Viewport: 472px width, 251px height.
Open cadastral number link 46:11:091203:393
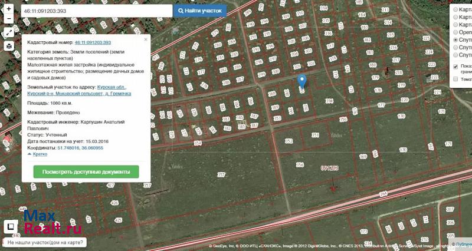tap(93, 43)
